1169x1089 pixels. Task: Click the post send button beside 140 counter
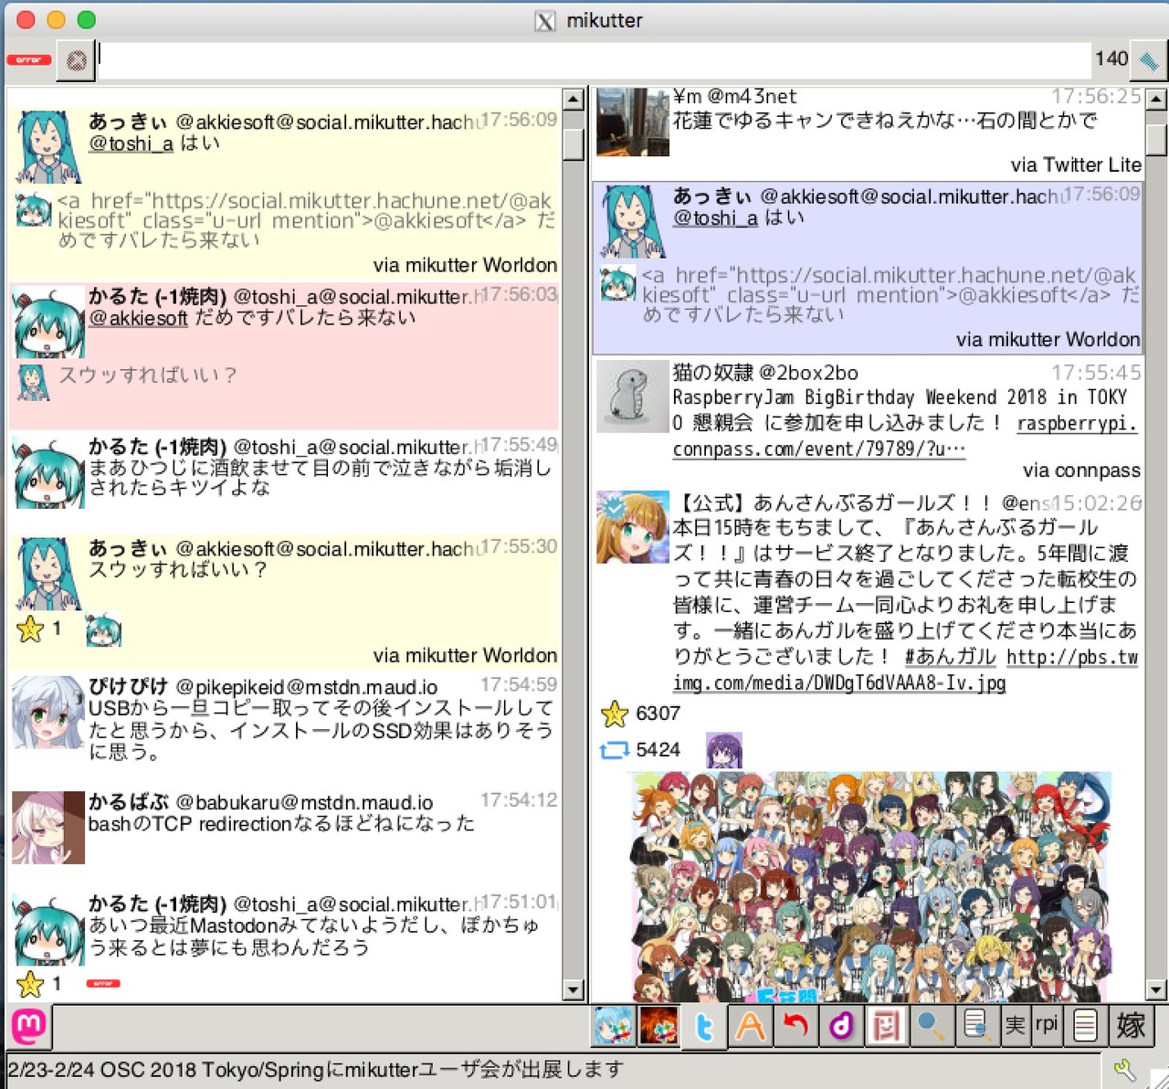(1148, 60)
